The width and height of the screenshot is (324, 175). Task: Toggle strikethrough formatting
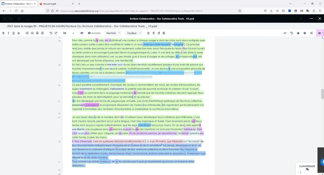pos(18,33)
